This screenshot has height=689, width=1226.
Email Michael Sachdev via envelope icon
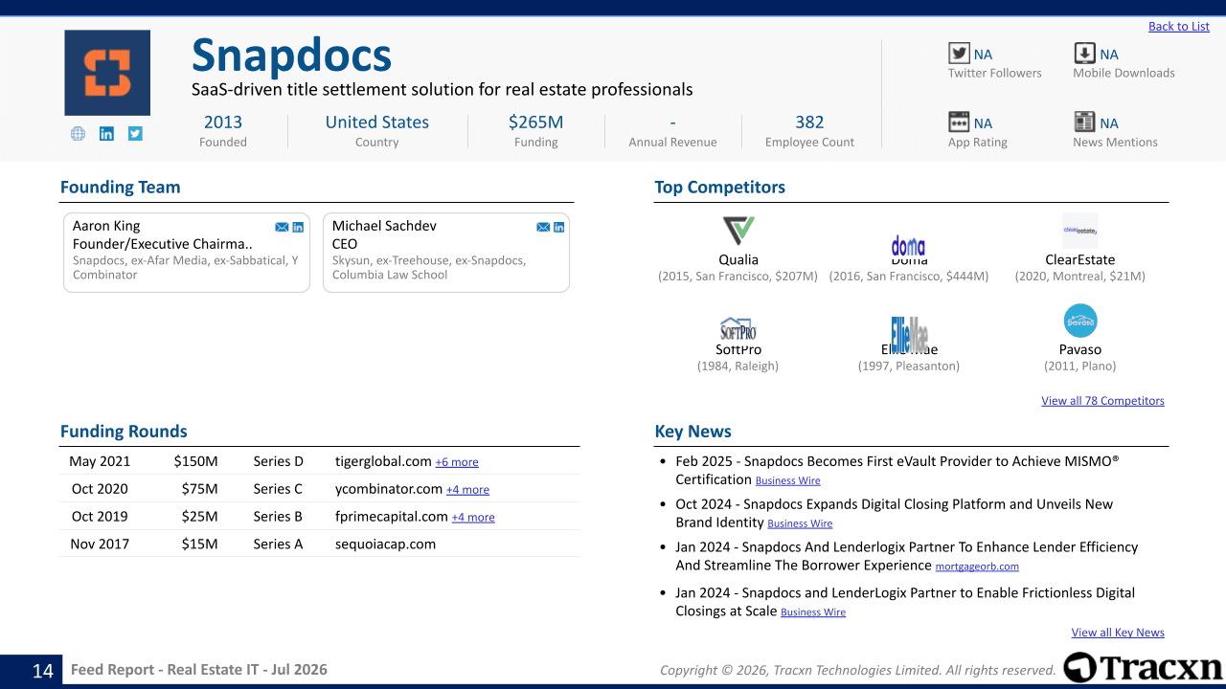pos(543,227)
